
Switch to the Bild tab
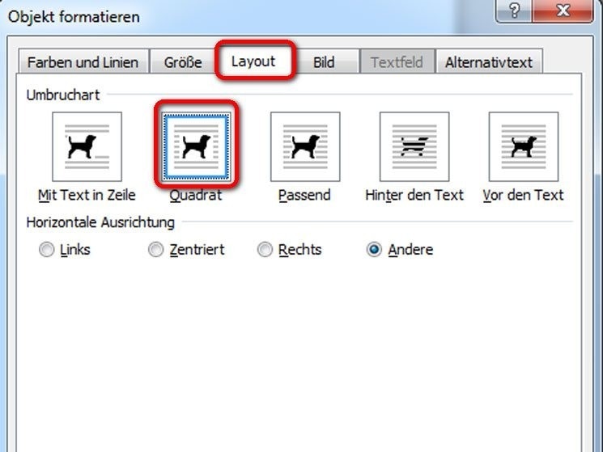[x=324, y=61]
